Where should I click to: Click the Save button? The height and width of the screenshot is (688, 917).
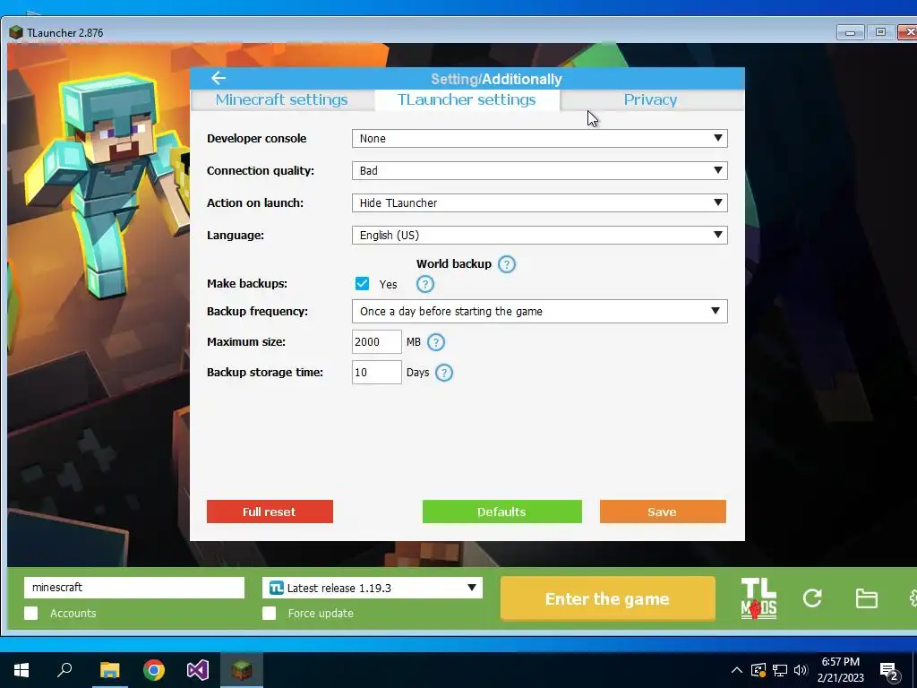click(663, 512)
